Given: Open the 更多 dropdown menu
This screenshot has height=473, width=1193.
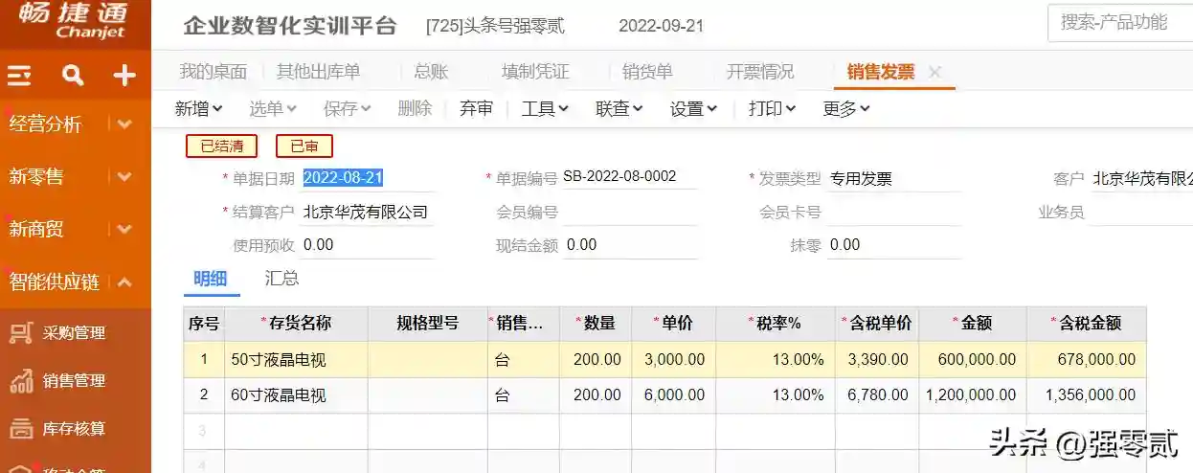Looking at the screenshot, I should (x=845, y=109).
